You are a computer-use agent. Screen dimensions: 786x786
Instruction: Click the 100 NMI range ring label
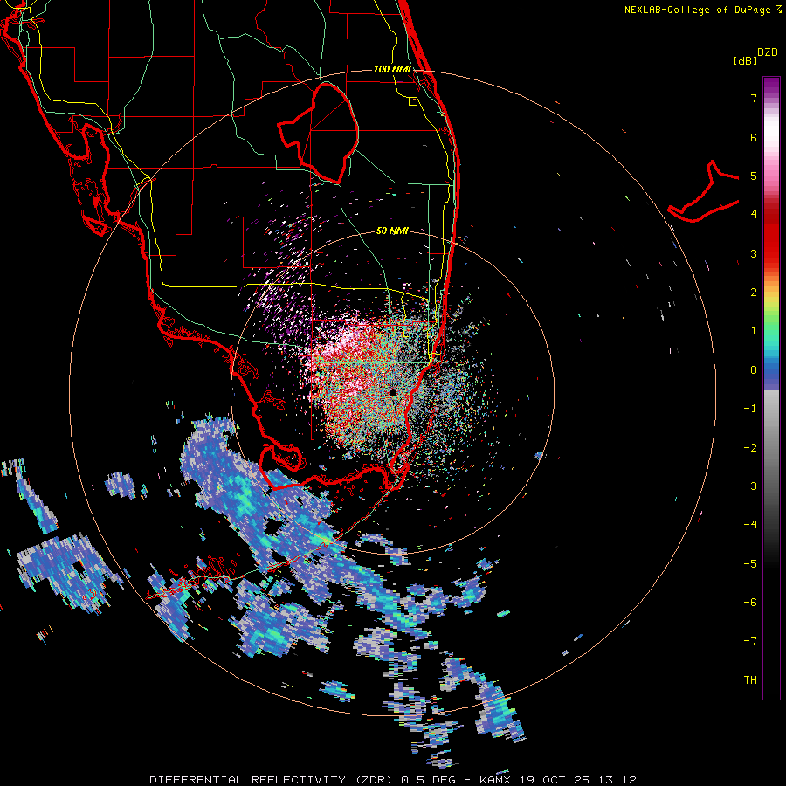[392, 69]
